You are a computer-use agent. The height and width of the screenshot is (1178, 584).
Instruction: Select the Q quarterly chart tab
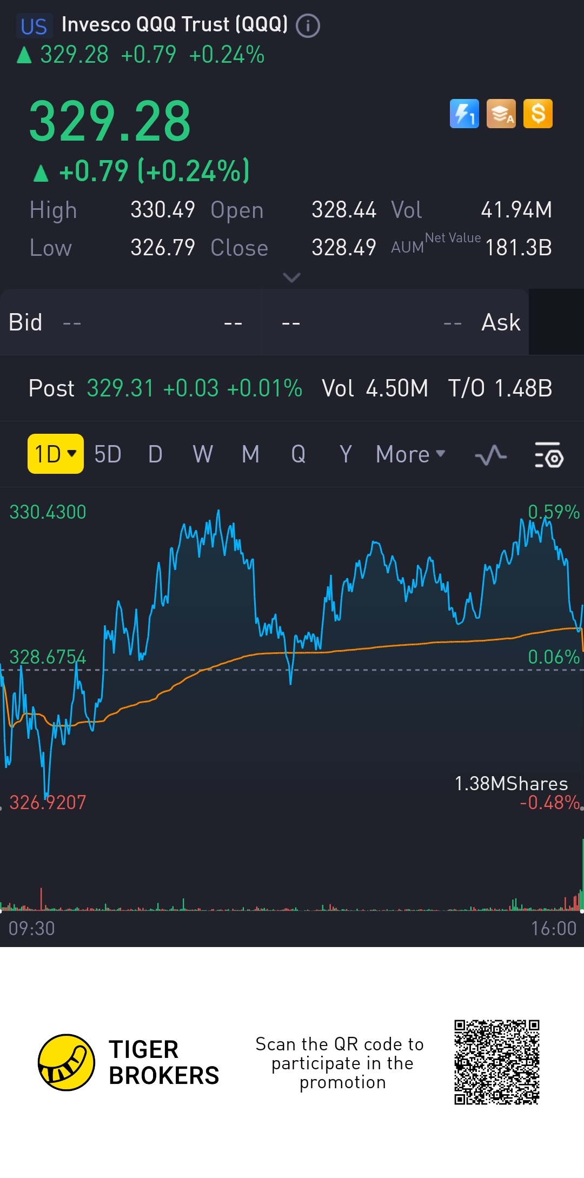(x=298, y=454)
